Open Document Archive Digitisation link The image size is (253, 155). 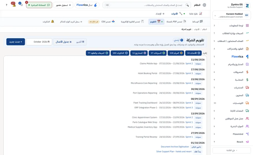pos(175,147)
